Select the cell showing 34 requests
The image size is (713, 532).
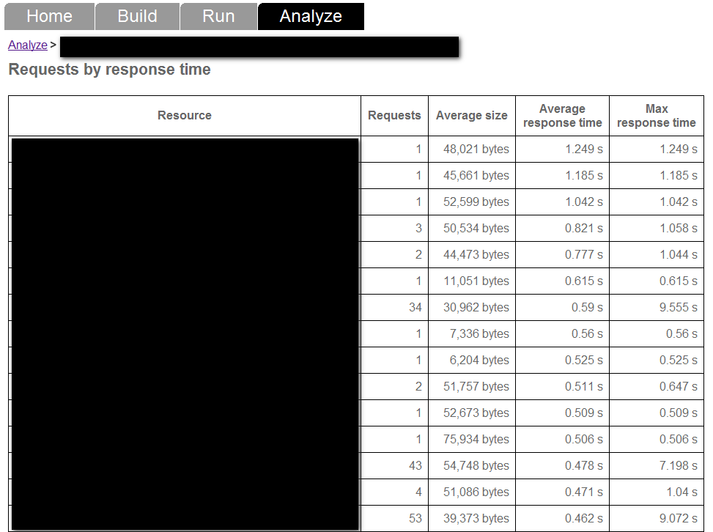[x=415, y=308]
